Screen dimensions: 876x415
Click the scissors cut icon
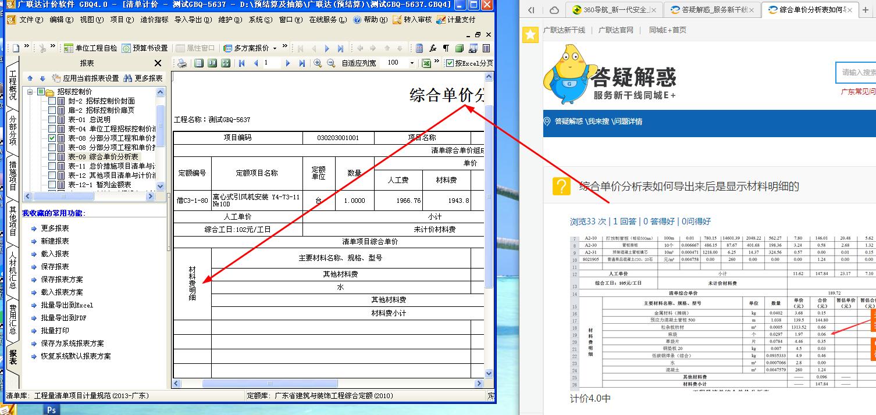coord(42,48)
